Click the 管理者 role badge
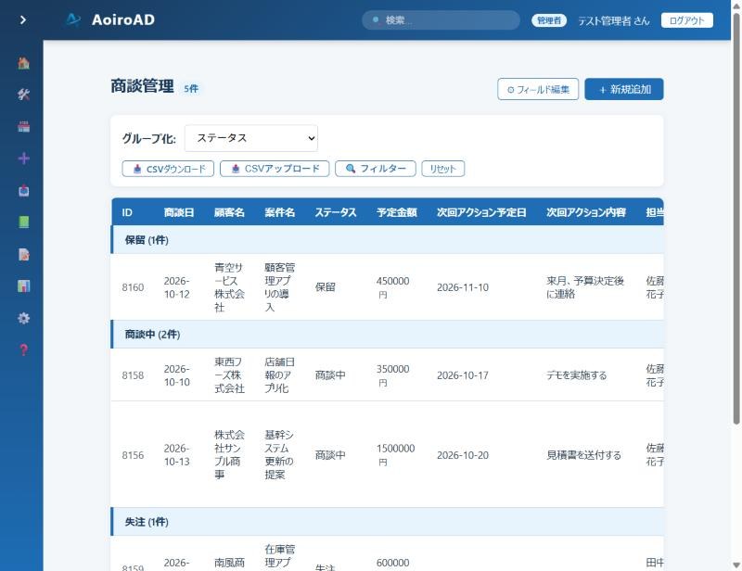742x571 pixels. [x=549, y=20]
